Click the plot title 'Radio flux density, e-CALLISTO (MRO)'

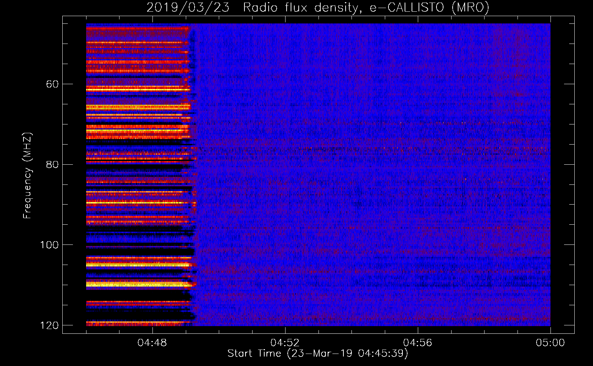click(x=366, y=7)
